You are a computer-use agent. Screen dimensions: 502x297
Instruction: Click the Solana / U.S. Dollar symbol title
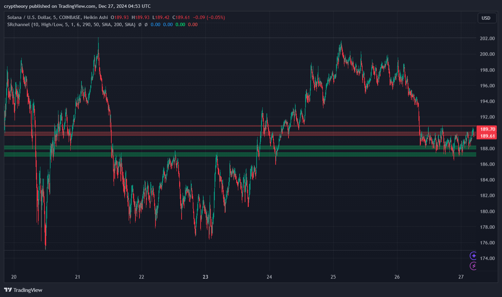tap(57, 17)
